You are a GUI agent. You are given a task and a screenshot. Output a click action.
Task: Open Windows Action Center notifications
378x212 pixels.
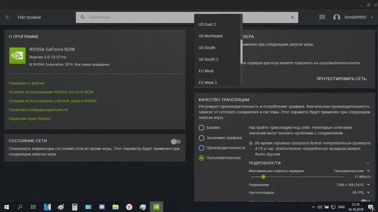[371, 207]
